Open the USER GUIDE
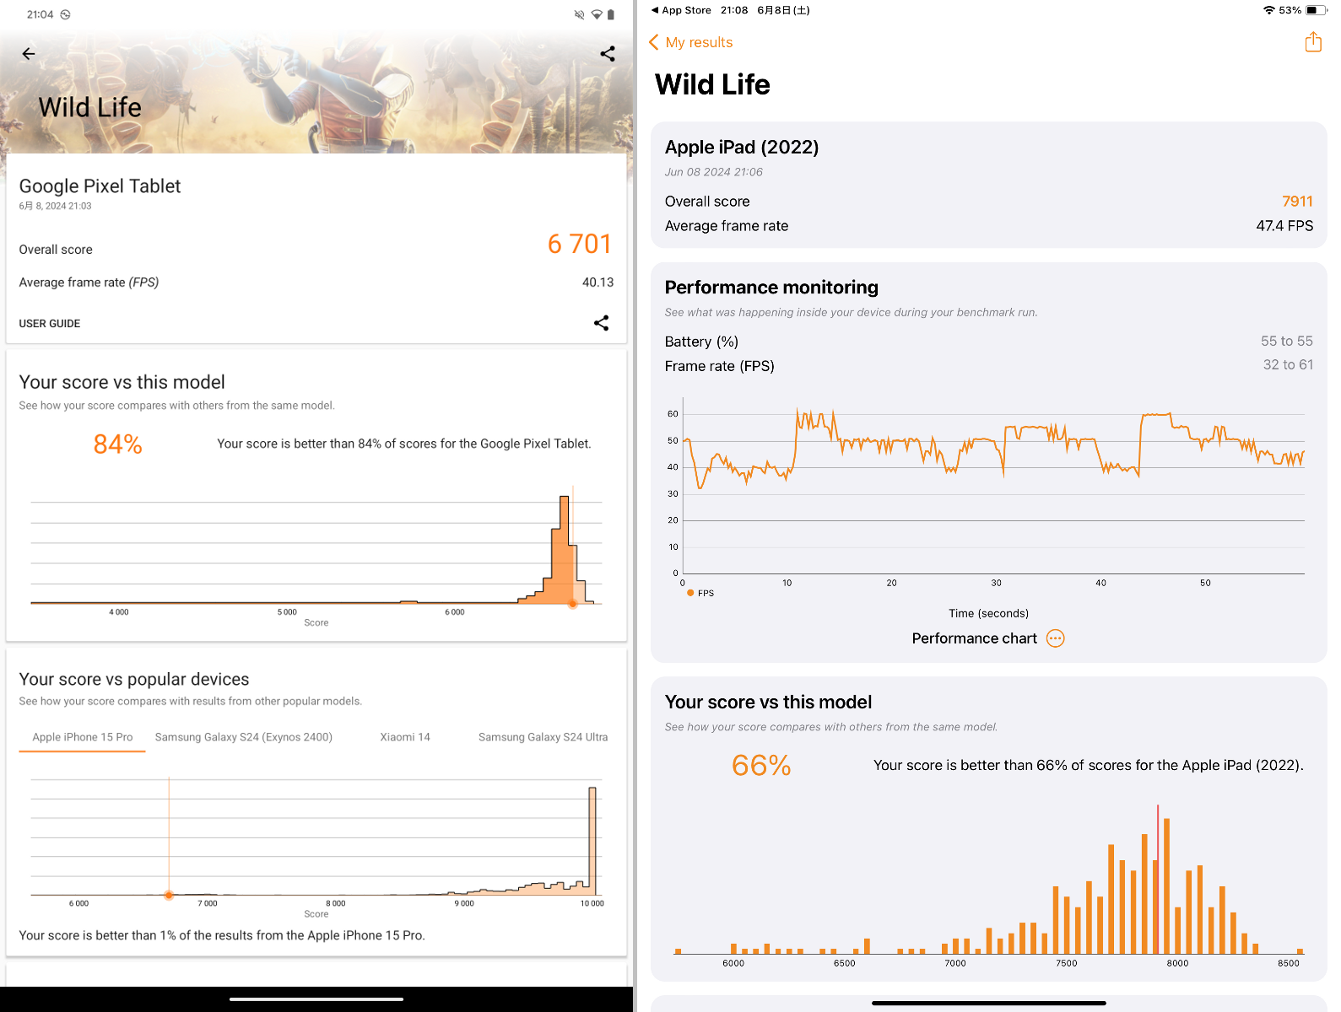 49,323
